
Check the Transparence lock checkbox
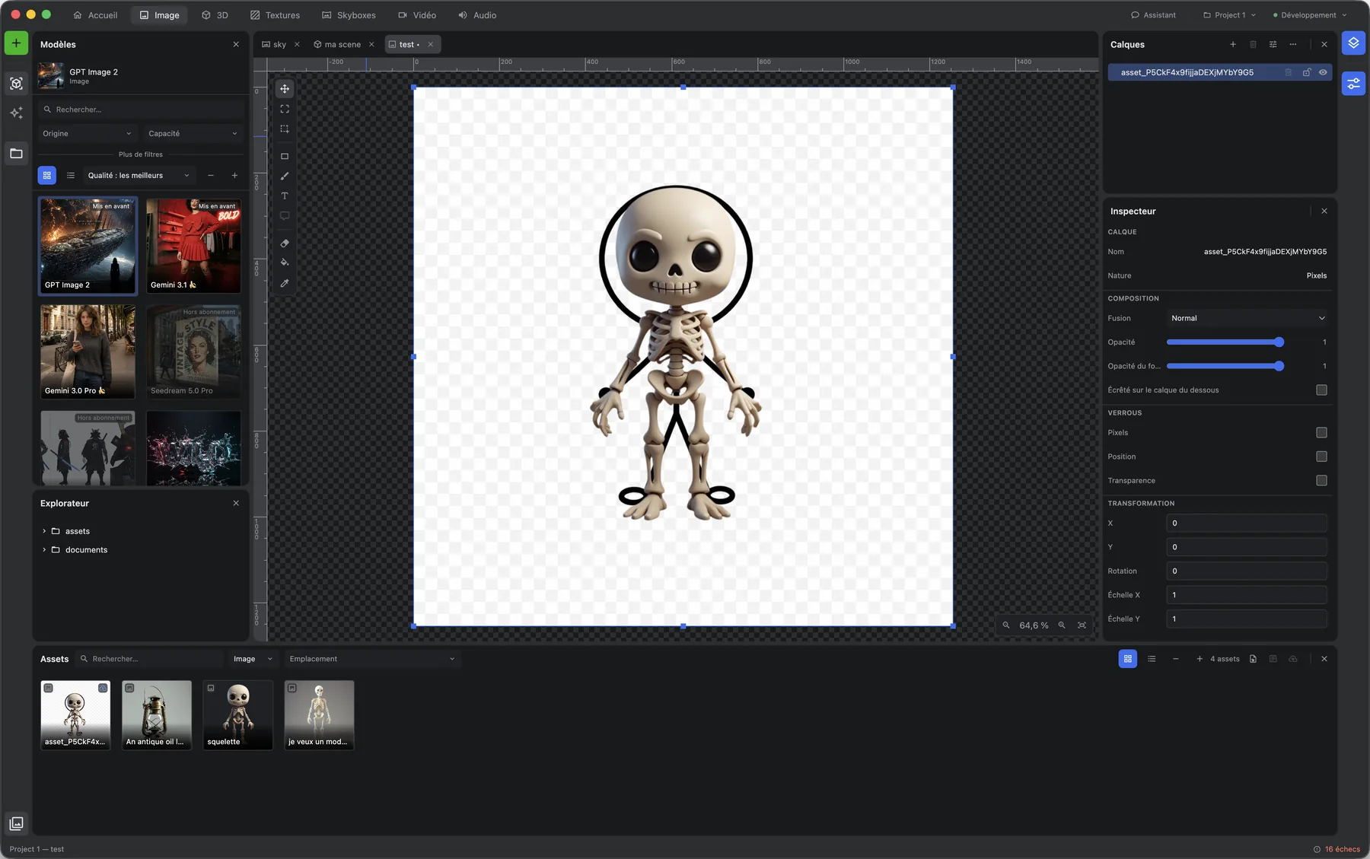(1321, 481)
